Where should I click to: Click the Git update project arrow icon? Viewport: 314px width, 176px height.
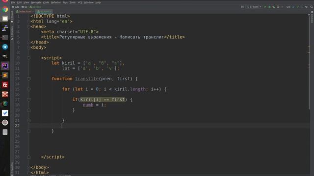pyautogui.click(x=293, y=7)
